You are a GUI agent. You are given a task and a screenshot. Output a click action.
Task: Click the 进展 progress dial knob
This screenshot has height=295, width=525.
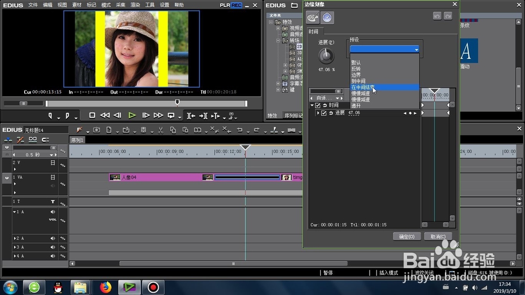[326, 56]
